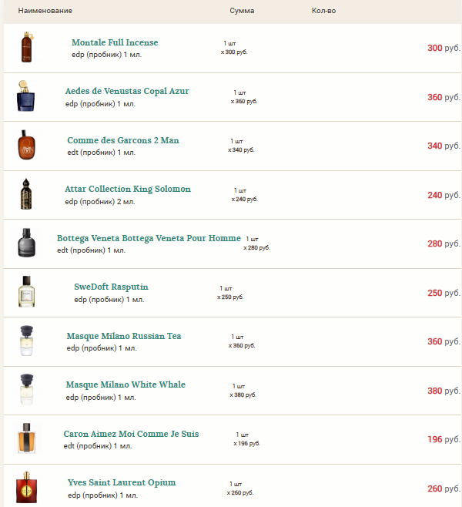
Task: Click the Caron Aimez Moi bottle thumbnail
Action: click(27, 438)
